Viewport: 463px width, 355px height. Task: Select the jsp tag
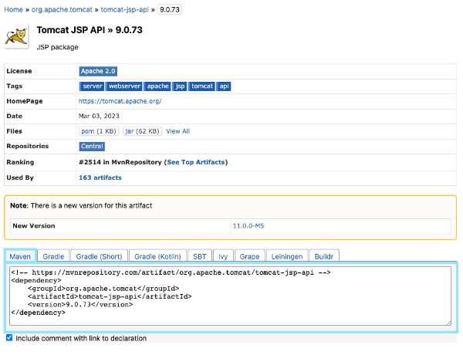(180, 86)
